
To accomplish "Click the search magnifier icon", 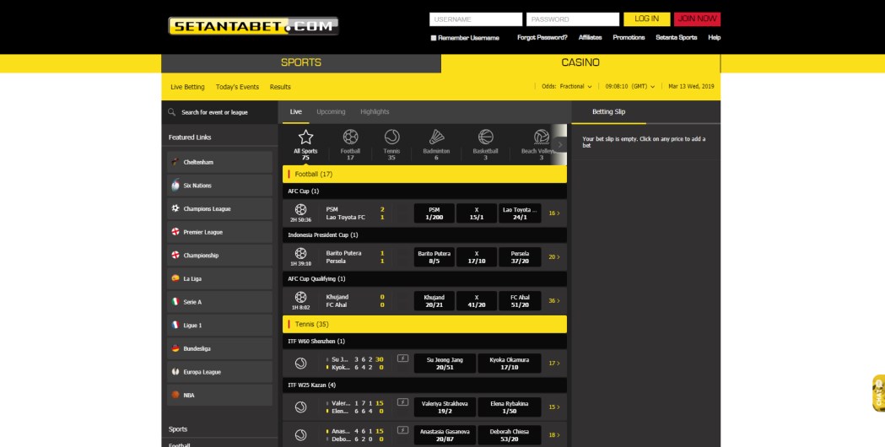I will point(171,111).
